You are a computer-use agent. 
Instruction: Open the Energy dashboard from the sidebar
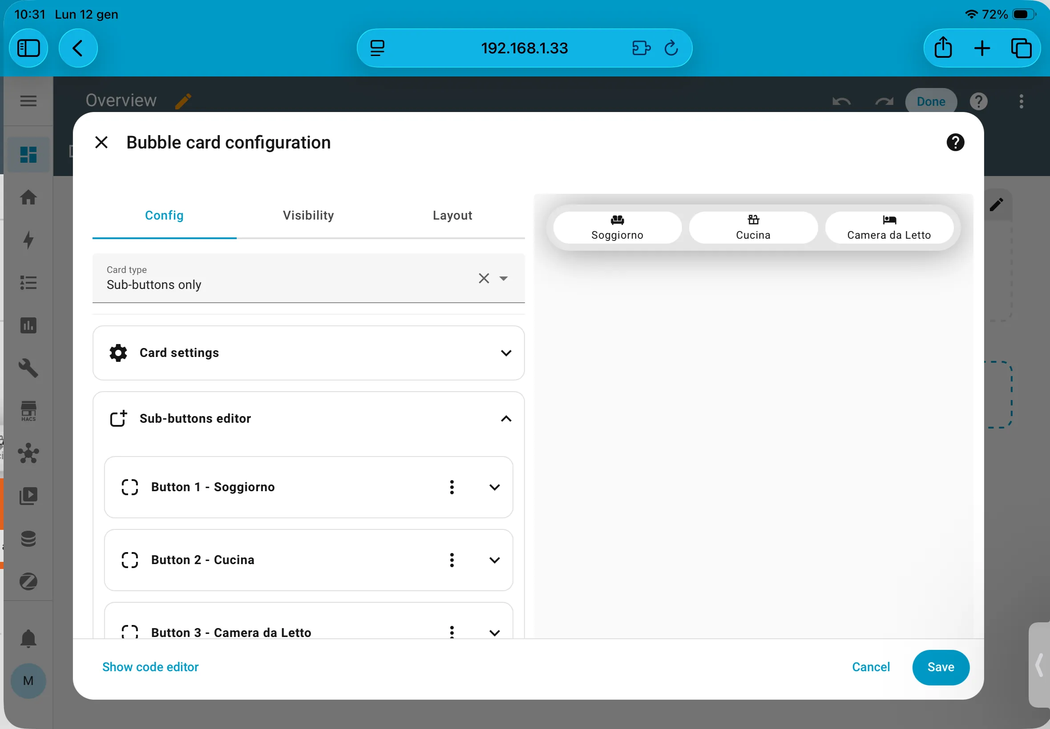28,241
